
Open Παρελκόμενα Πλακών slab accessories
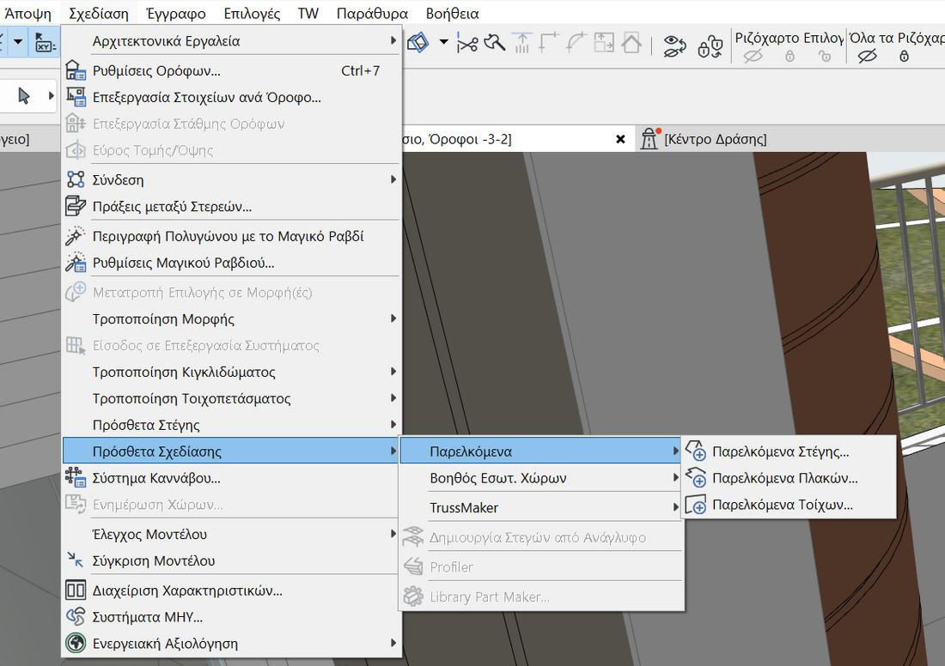coord(784,478)
